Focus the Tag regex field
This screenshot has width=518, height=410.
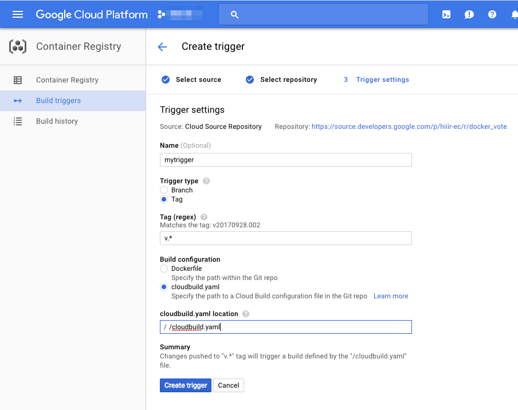click(286, 238)
